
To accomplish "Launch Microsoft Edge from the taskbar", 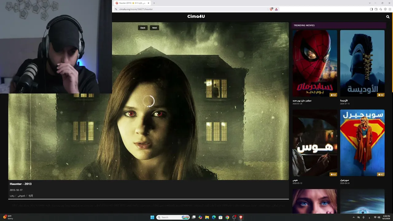I will point(214,217).
